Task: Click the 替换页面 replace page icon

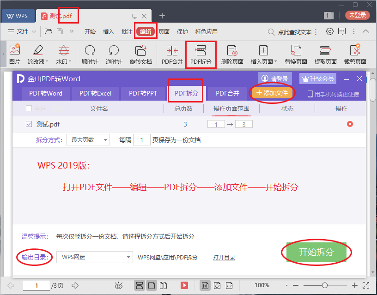Action: [296, 54]
